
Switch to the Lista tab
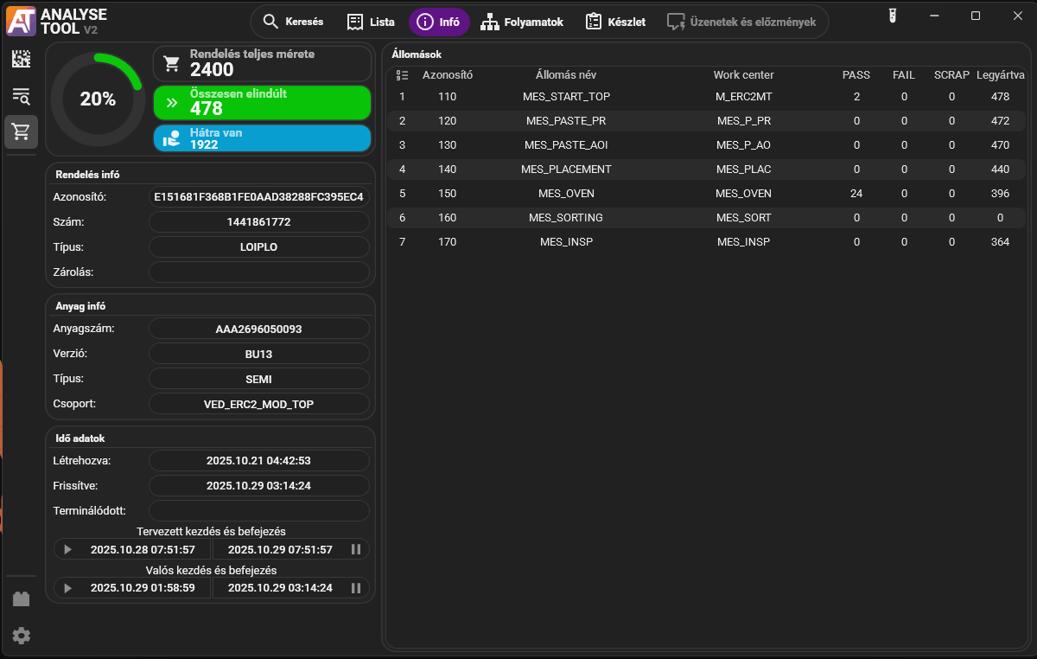(x=371, y=22)
